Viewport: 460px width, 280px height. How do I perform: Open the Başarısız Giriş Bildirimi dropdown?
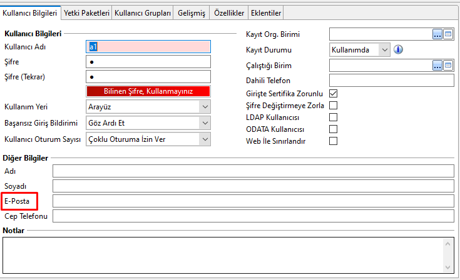[x=205, y=122]
